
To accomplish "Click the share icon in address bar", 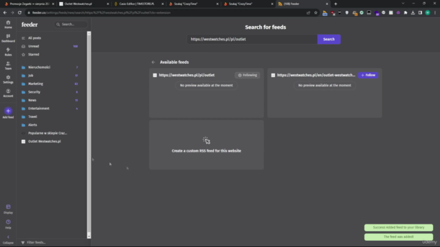I will (309, 12).
